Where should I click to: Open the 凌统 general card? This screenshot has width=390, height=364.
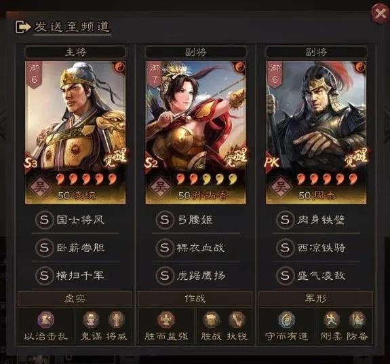tap(75, 132)
